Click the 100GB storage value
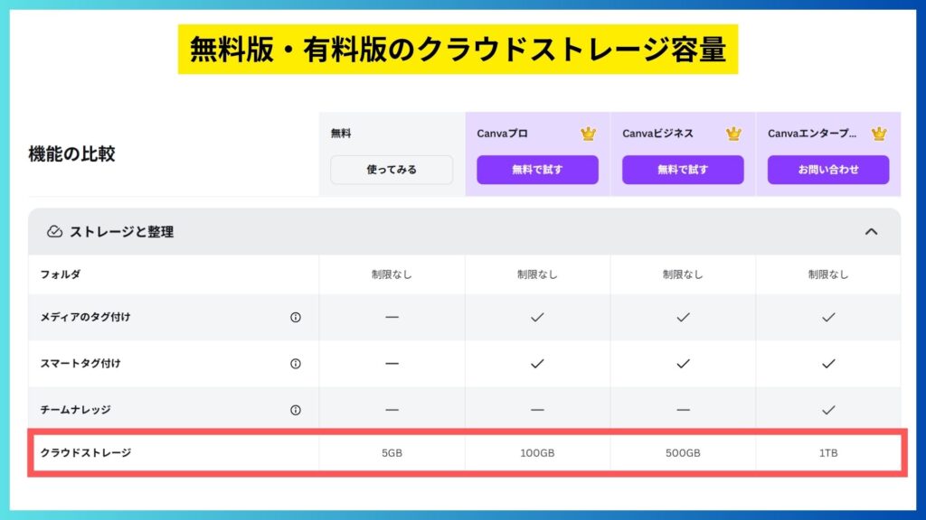This screenshot has height=520, width=926. pos(537,453)
